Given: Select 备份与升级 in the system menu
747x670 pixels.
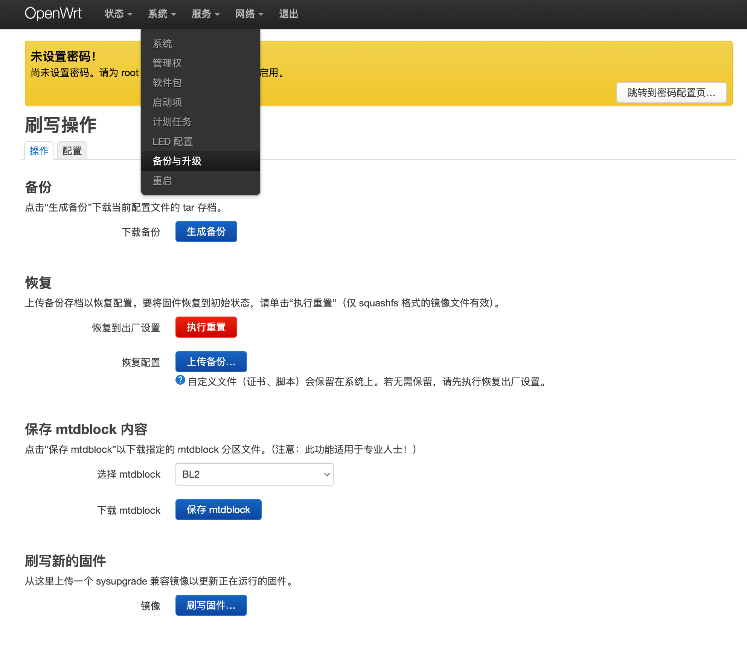Looking at the screenshot, I should point(177,161).
